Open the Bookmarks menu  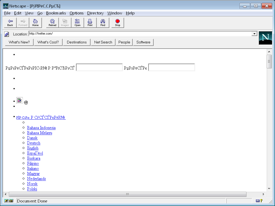[x=56, y=13]
